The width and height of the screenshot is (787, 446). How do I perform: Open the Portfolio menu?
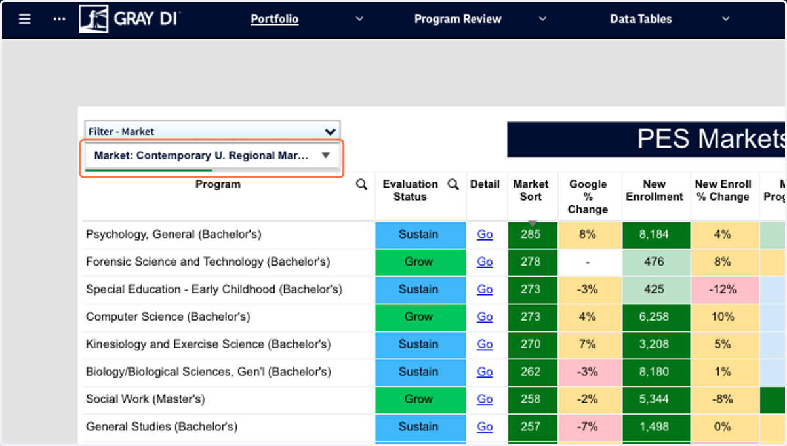(x=275, y=19)
